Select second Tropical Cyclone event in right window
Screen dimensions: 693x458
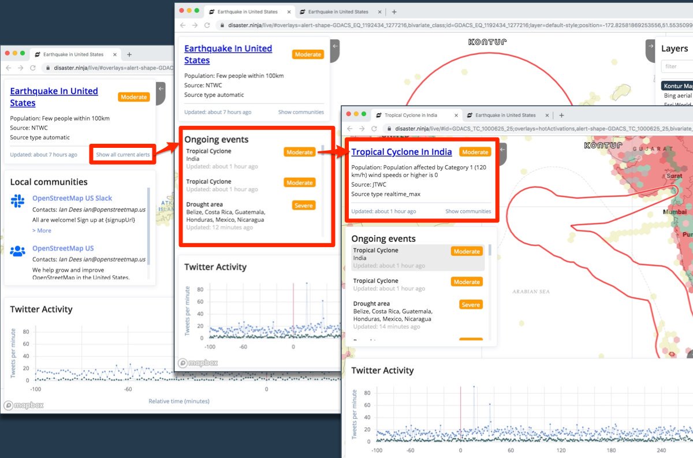click(x=418, y=284)
